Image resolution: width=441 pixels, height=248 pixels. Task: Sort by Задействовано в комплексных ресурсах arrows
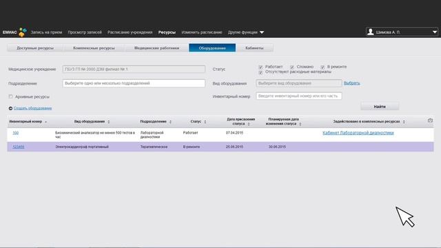[x=404, y=122]
